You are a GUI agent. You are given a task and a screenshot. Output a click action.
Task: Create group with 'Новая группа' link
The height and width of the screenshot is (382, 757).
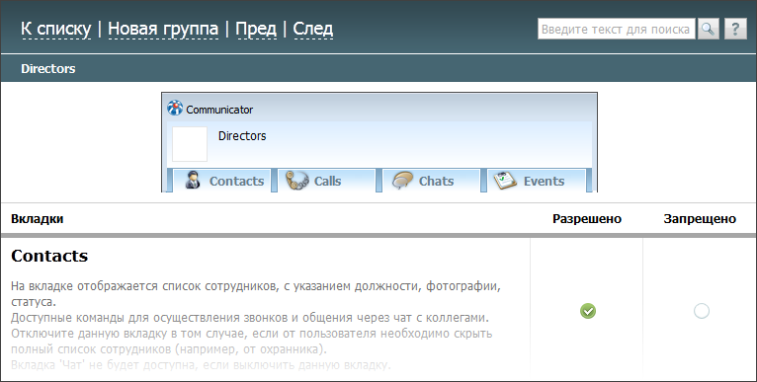point(163,29)
